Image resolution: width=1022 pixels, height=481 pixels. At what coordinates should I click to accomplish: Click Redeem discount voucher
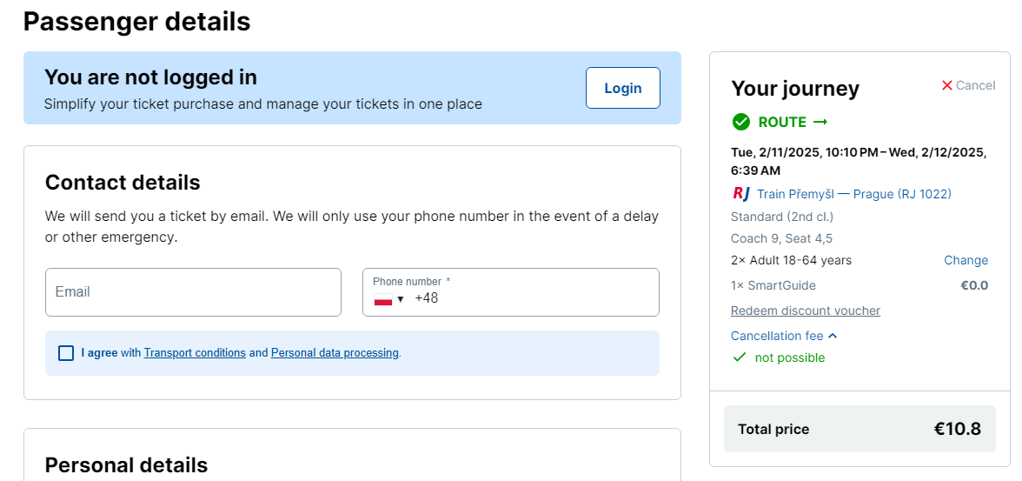[806, 311]
